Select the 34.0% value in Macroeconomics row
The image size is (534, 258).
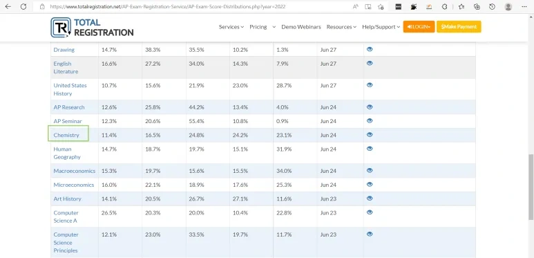284,171
